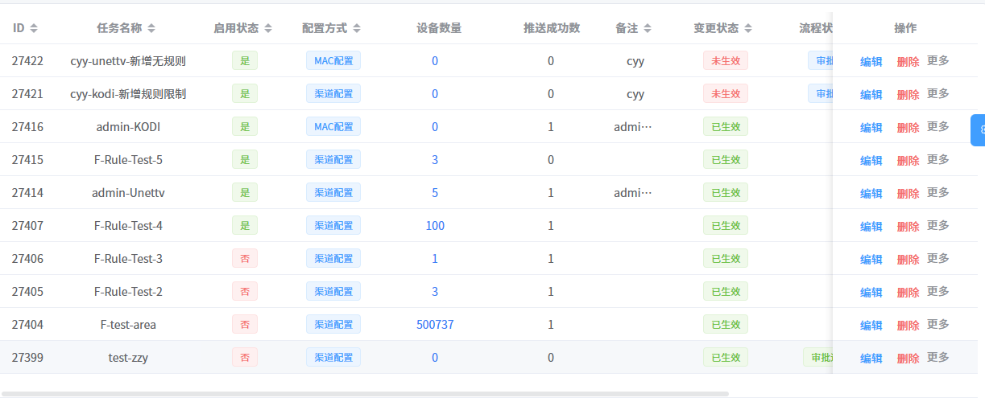Click 否 status tag for F-test-area

pos(245,324)
